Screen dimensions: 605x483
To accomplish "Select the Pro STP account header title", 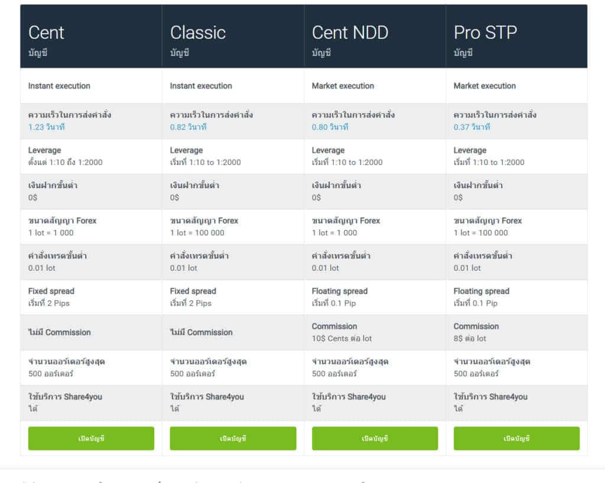I will [x=486, y=33].
